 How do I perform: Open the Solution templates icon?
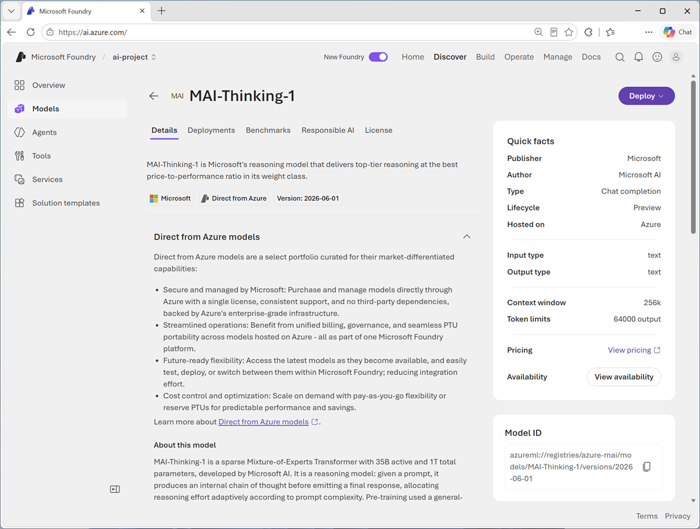(20, 203)
